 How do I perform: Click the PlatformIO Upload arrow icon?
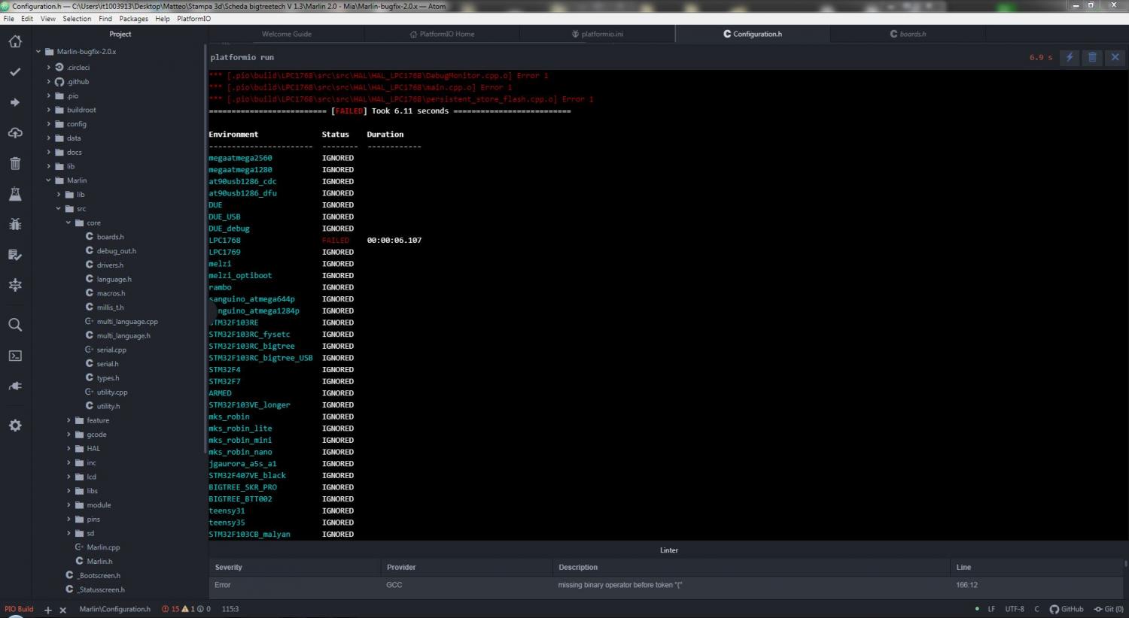pos(15,102)
